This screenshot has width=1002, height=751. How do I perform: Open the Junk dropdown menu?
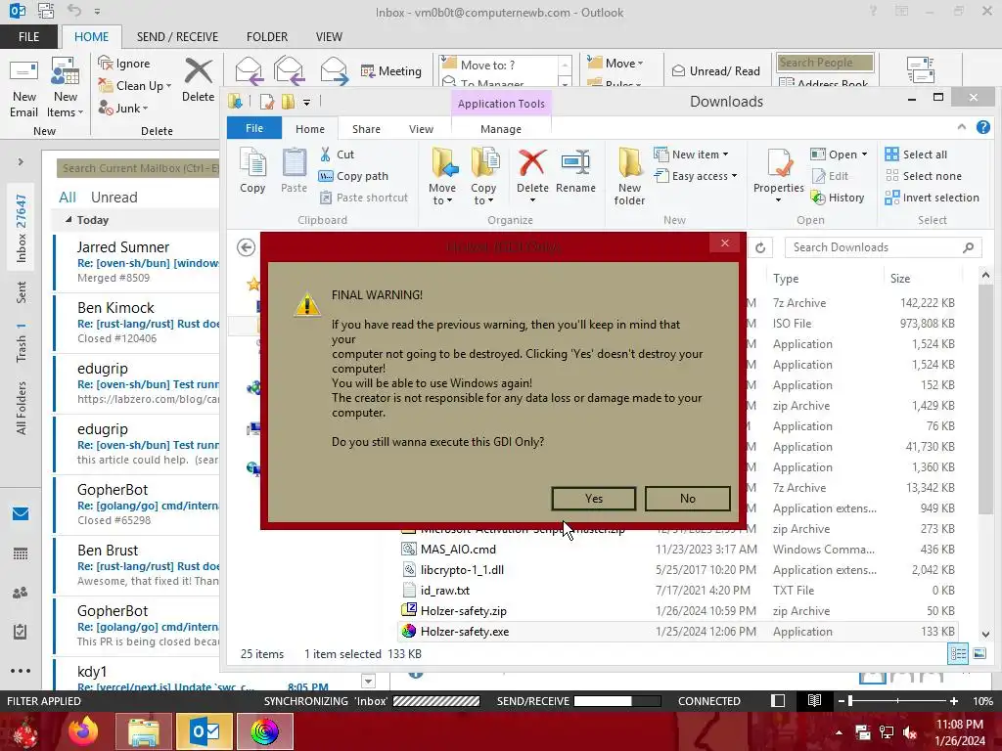pyautogui.click(x=123, y=108)
